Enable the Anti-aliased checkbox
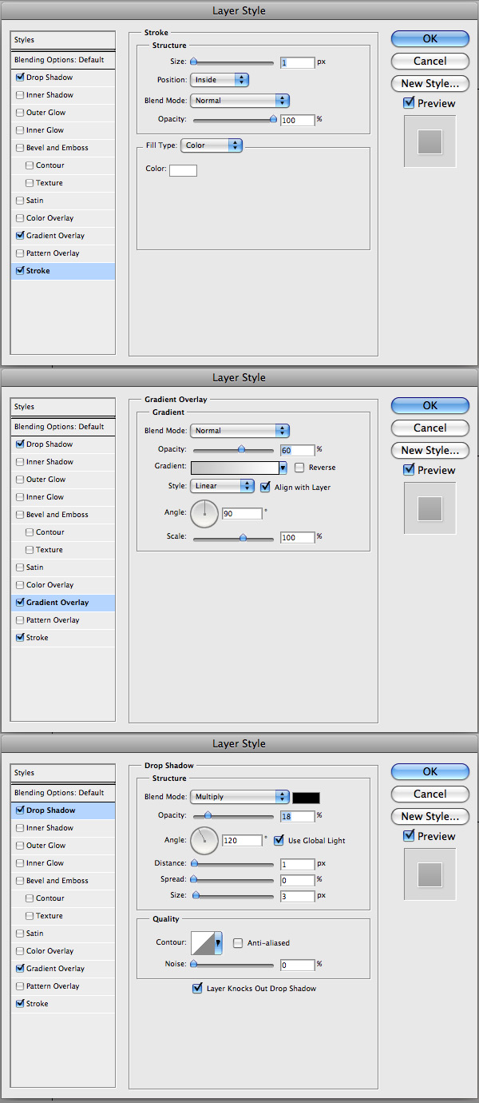The width and height of the screenshot is (479, 1103). click(238, 943)
